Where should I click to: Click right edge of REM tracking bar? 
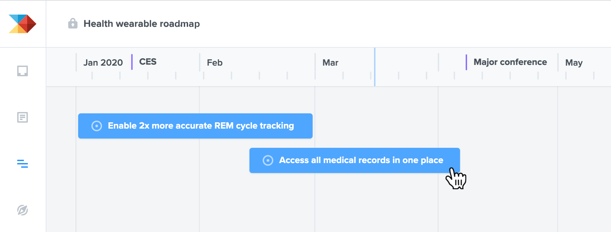pos(311,126)
